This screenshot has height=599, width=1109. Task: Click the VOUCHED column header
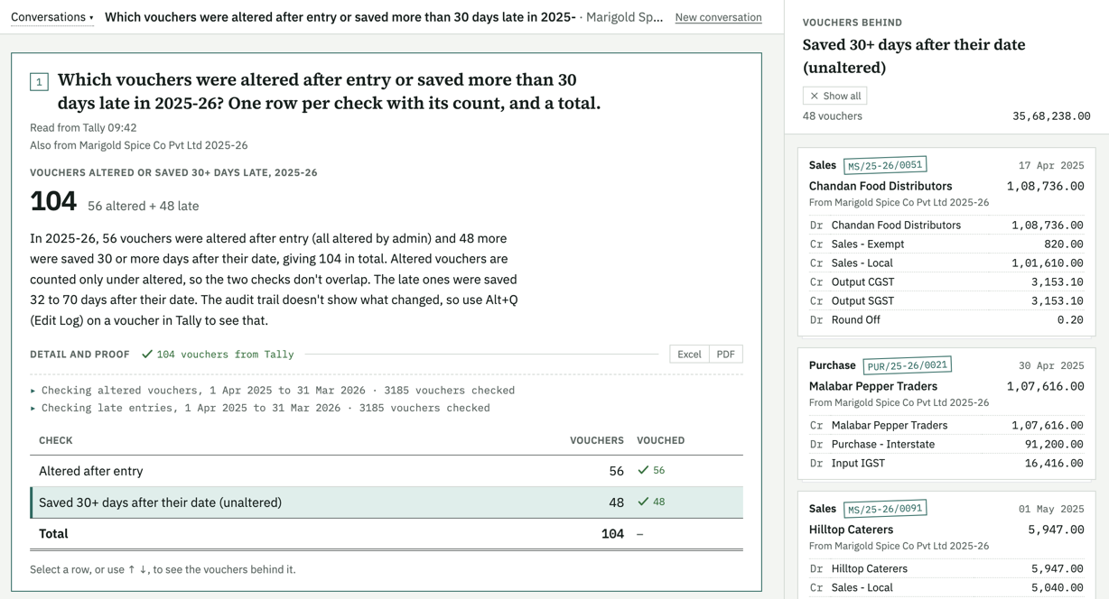coord(660,440)
